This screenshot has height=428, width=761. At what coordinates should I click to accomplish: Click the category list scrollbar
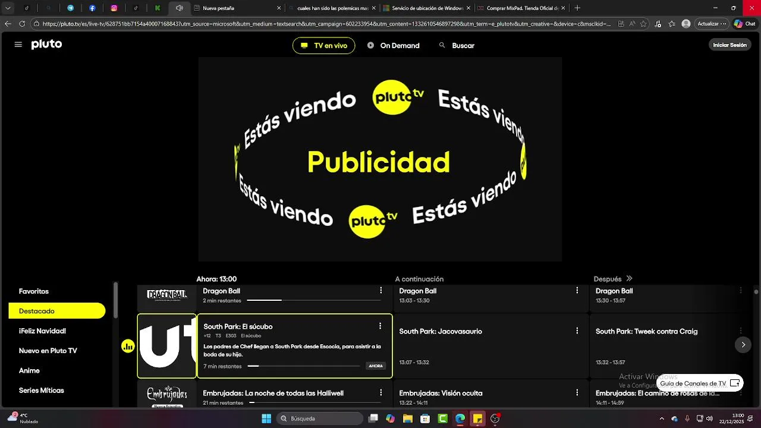coord(116,300)
